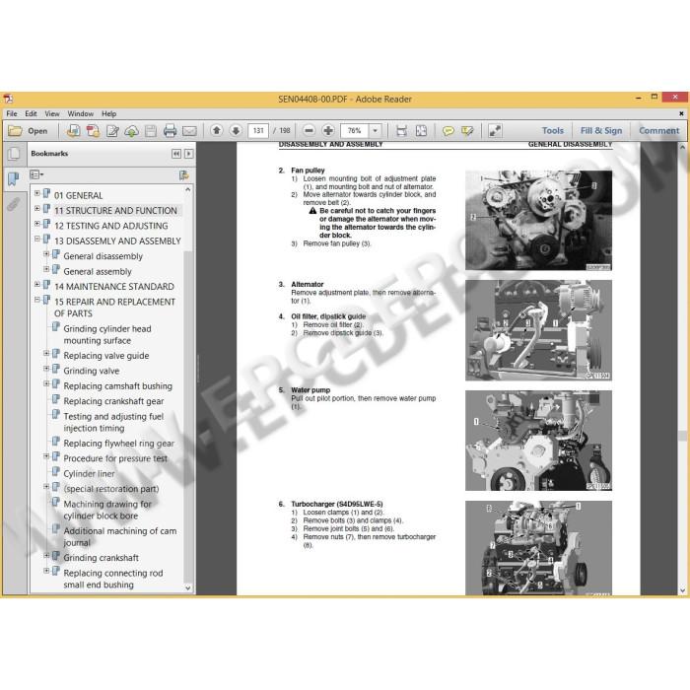Collapse bookmarks pane with double arrow
Viewport: 690px width, 690px height.
pyautogui.click(x=176, y=154)
